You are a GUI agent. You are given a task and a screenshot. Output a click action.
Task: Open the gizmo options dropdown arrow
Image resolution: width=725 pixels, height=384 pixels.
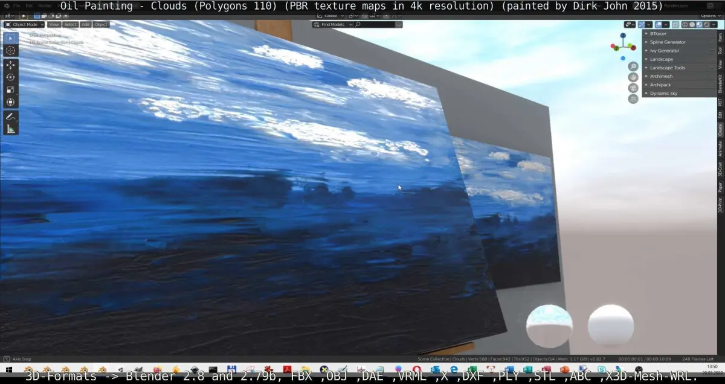coord(649,25)
